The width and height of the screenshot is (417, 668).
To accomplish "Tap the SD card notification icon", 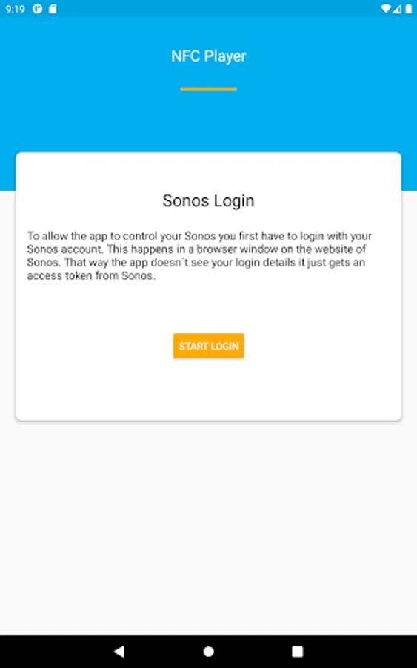I will pos(53,9).
